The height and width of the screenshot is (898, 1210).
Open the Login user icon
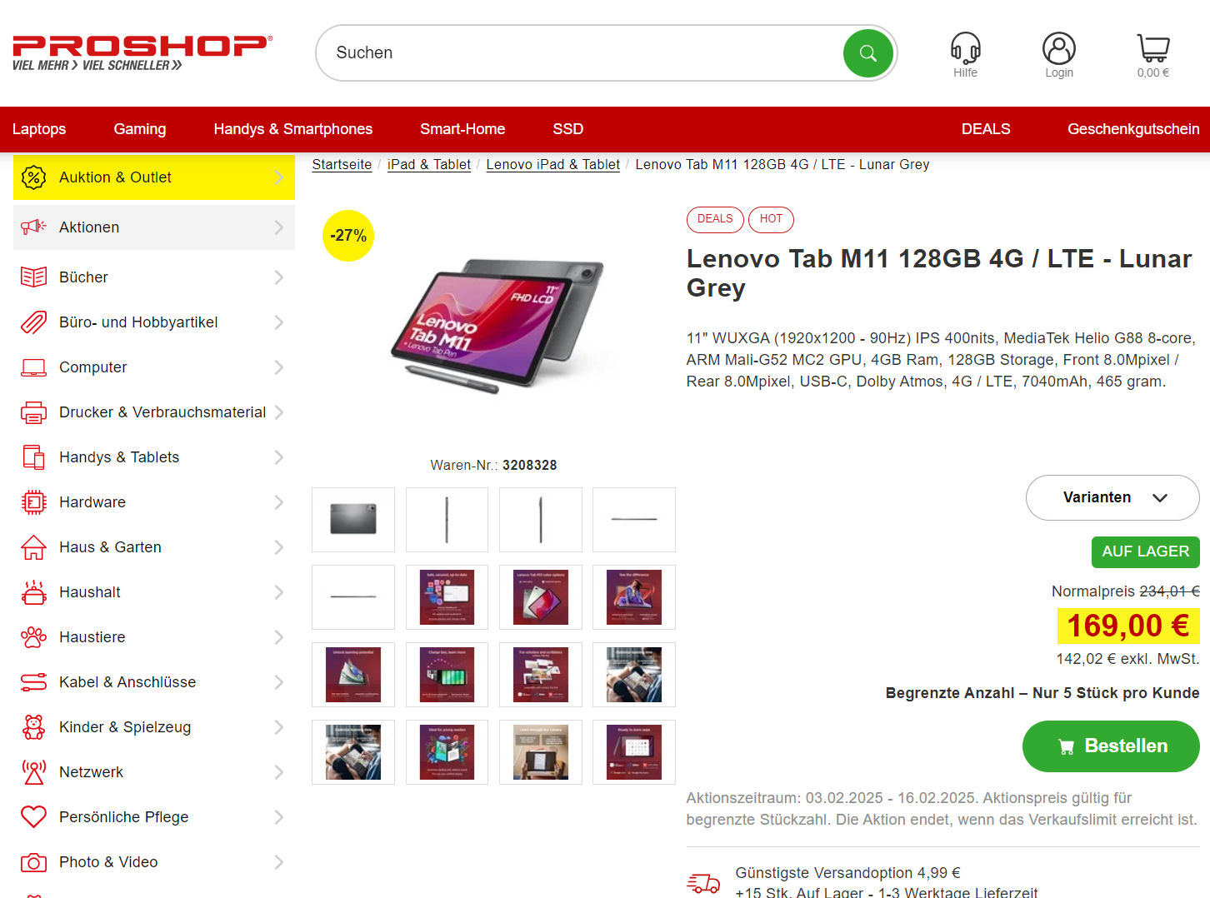1058,48
